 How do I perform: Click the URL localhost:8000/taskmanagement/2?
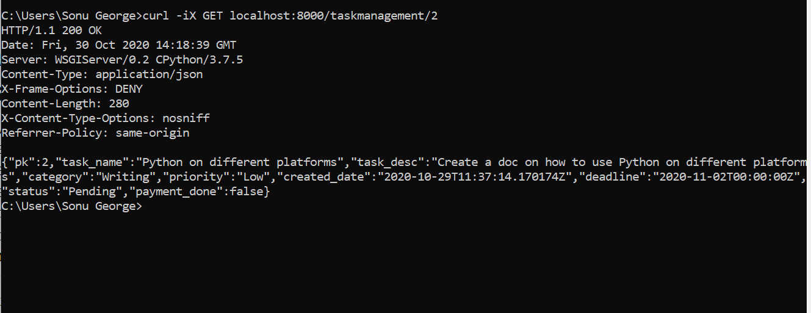tap(334, 15)
